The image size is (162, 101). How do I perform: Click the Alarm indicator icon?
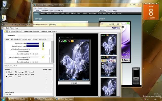coord(7,77)
